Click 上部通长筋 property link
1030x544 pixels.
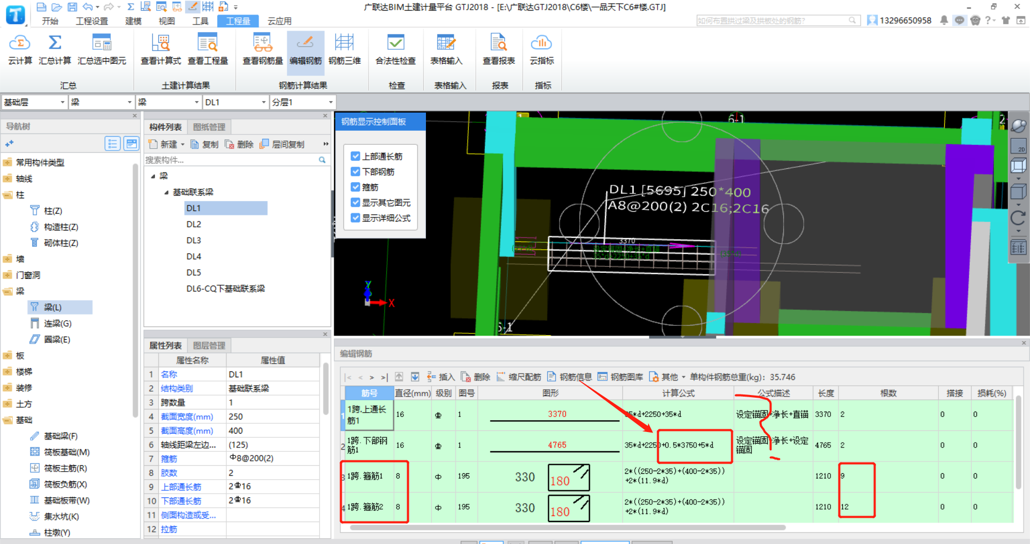click(181, 487)
